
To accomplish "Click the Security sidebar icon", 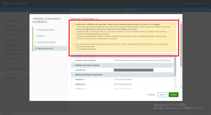I will 7,78.
